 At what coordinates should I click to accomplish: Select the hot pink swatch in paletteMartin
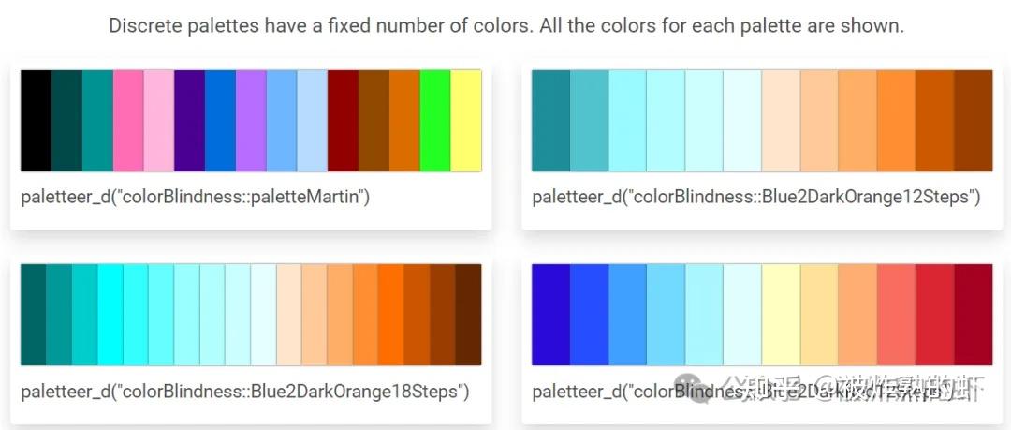tap(128, 121)
